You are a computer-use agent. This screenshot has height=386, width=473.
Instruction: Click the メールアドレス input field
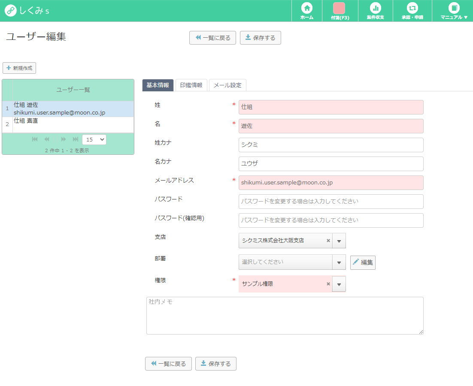tap(331, 183)
